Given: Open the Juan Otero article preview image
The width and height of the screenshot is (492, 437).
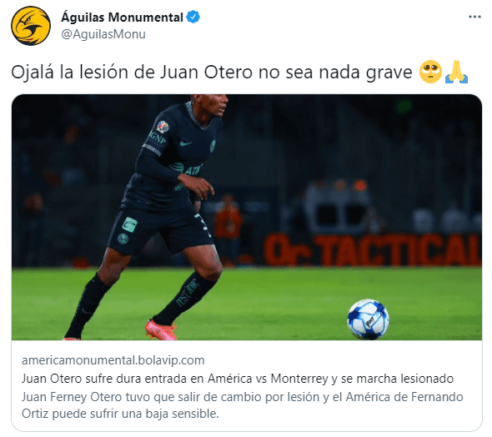Looking at the screenshot, I should [x=247, y=217].
